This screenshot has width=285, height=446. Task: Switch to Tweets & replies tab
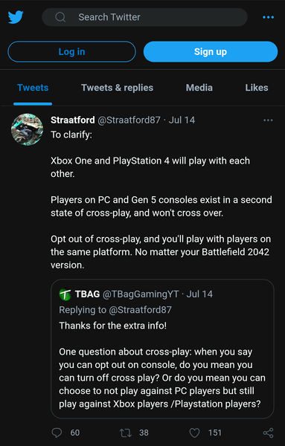click(x=117, y=88)
